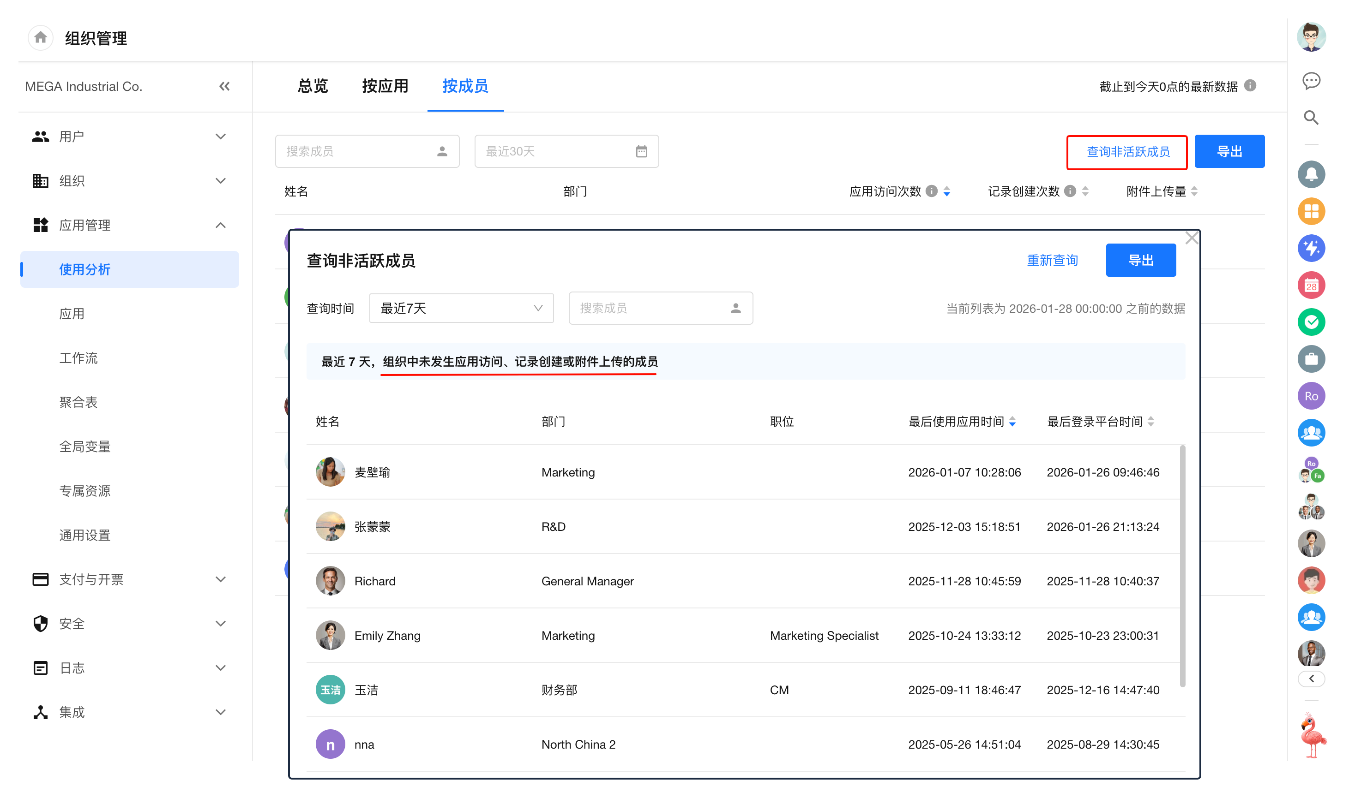Screen dimensions: 1349x798
Task: Collapse the sidebar with double-chevron icon
Action: (224, 87)
